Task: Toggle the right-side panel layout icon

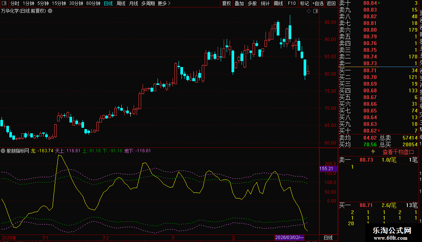Action: [316, 11]
